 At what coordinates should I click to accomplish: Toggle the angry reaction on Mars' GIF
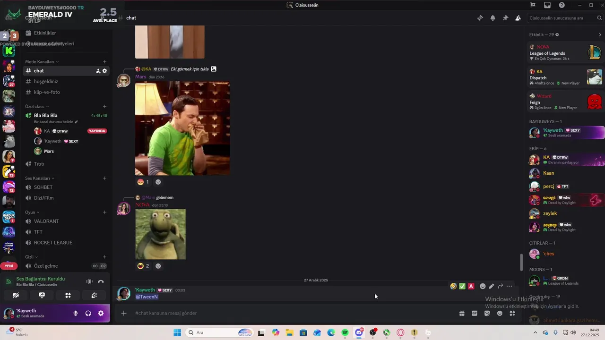(143, 182)
